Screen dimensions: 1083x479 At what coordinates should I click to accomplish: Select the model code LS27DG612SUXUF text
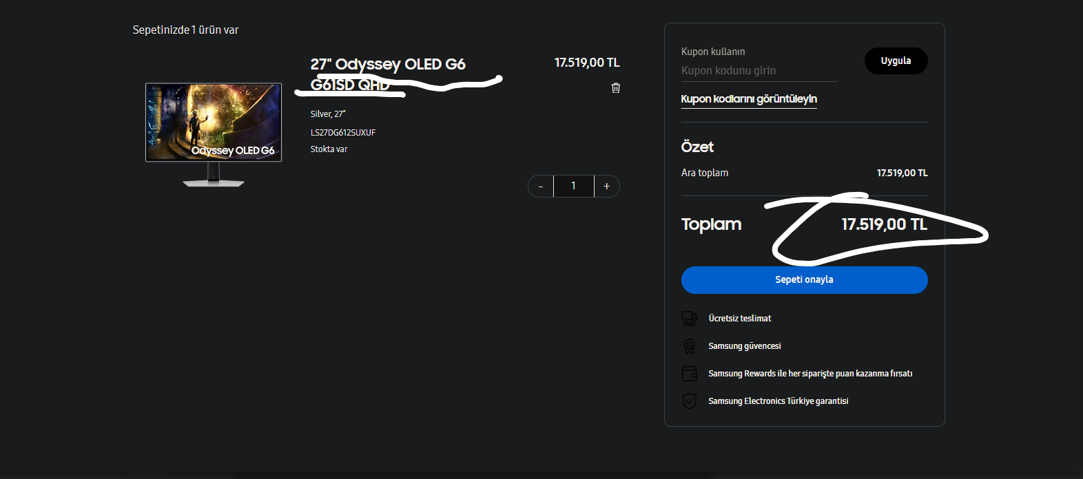(343, 132)
